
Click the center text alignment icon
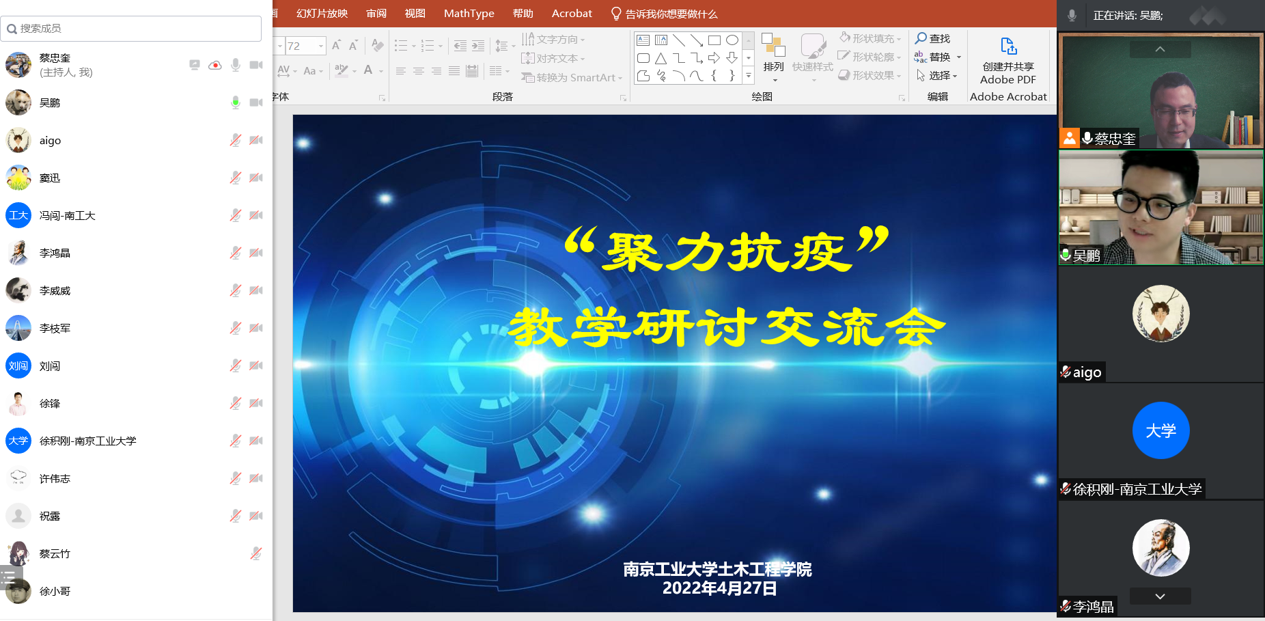coord(419,71)
